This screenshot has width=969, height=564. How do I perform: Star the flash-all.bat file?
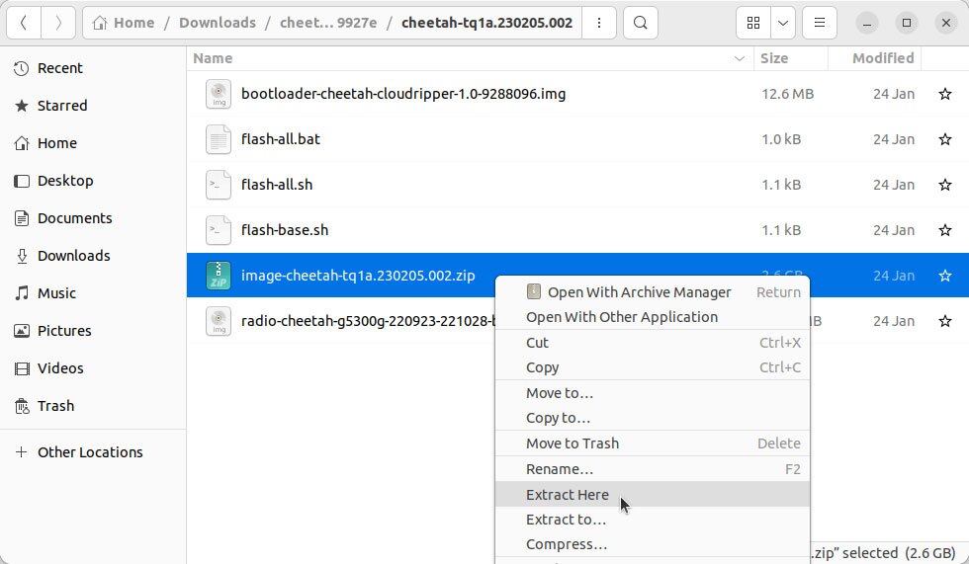click(944, 140)
